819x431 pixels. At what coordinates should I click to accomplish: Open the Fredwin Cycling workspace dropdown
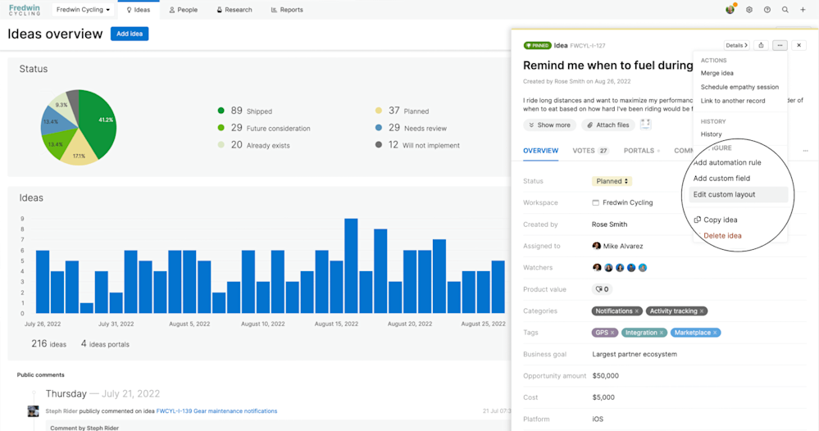(83, 9)
